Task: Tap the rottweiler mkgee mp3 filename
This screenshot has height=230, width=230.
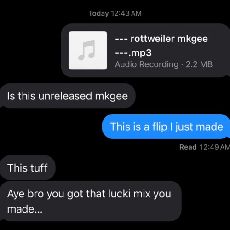Action: [161, 46]
